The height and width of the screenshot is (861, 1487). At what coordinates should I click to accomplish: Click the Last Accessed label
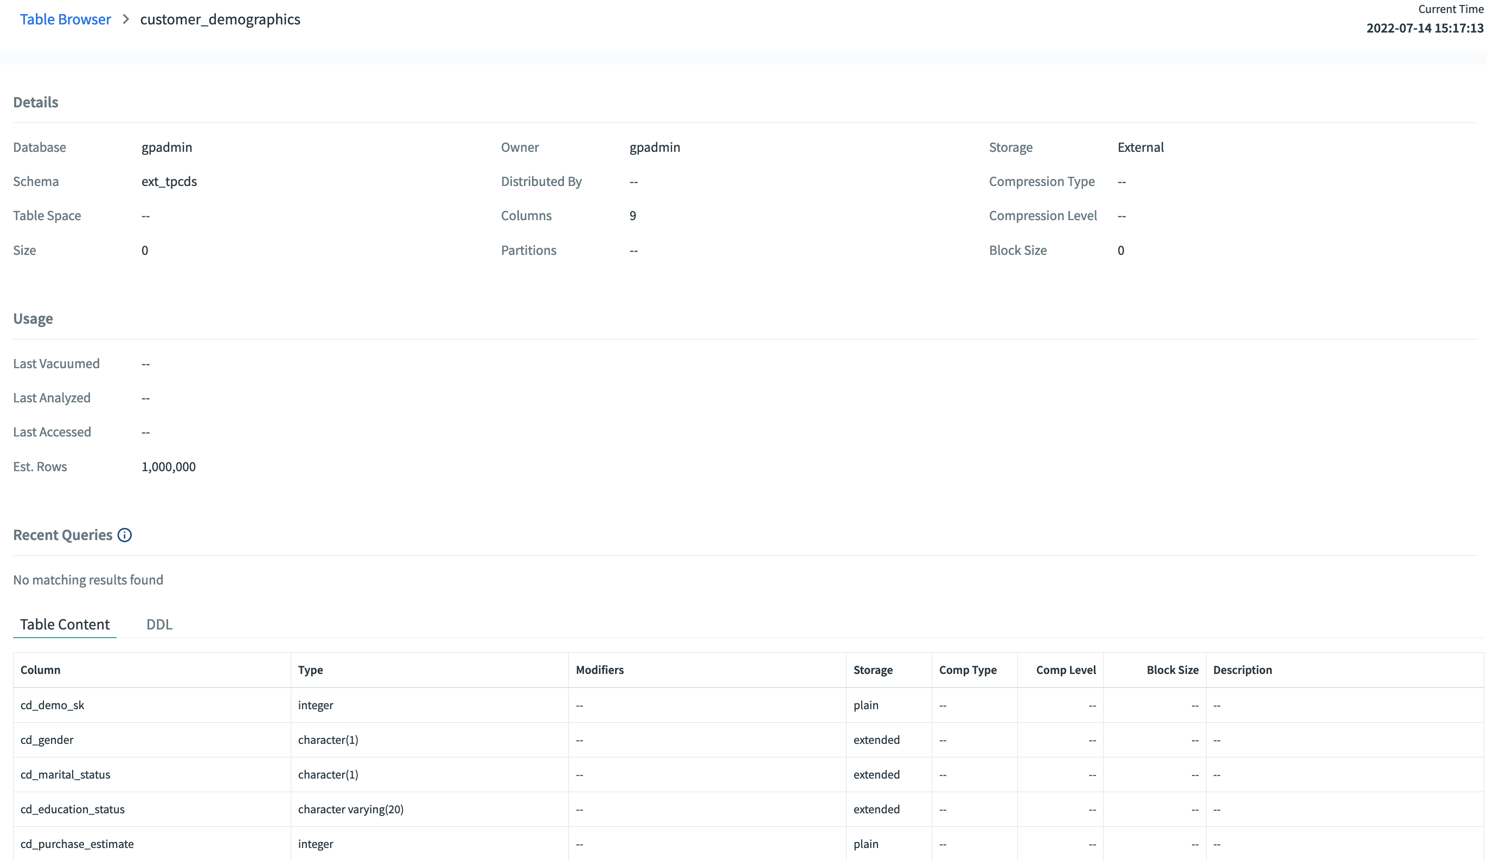pyautogui.click(x=52, y=432)
